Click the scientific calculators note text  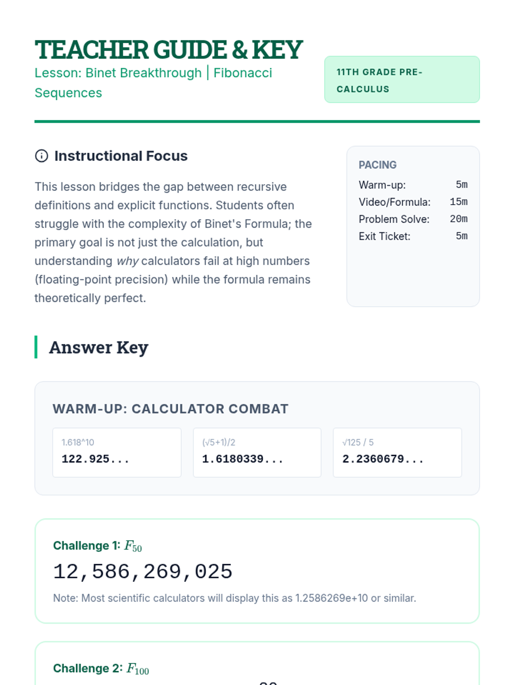pyautogui.click(x=234, y=598)
